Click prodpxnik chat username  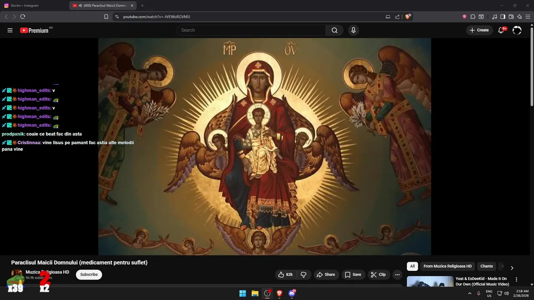coord(13,134)
